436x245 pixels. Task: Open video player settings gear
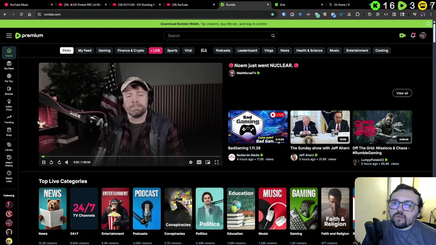[191, 162]
